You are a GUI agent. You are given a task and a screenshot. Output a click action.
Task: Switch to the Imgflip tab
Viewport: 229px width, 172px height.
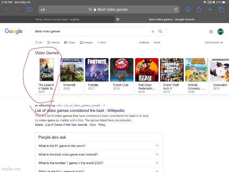point(57,19)
